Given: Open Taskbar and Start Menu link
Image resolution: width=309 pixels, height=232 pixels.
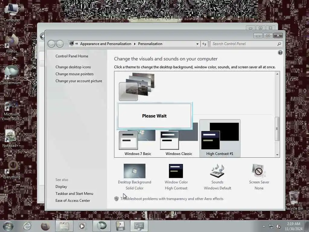Looking at the screenshot, I should point(74,194).
